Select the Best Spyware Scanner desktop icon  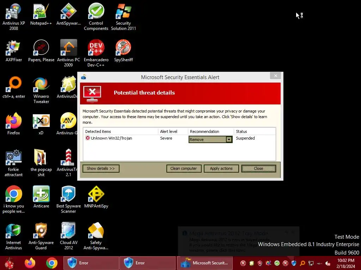[x=68, y=200]
